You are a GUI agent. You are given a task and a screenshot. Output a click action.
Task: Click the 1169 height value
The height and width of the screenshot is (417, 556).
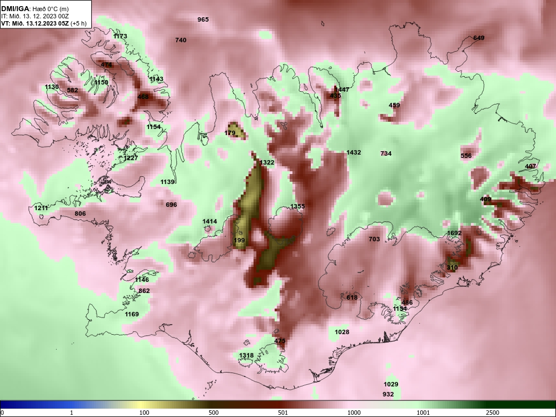coord(132,314)
